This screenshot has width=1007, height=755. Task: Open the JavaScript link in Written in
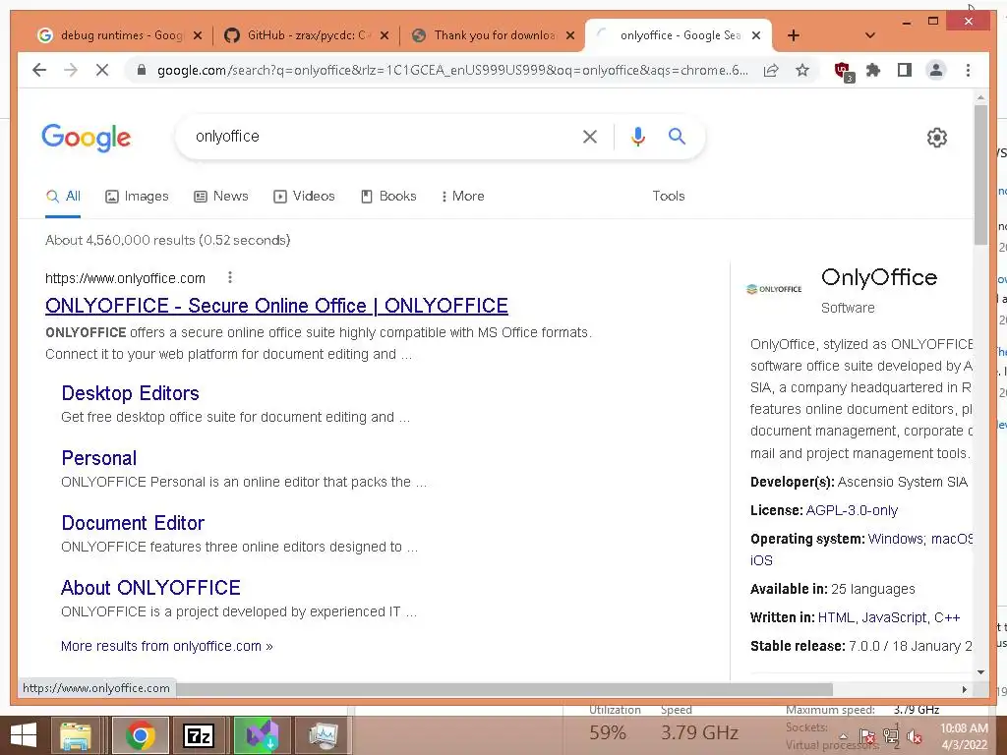[894, 617]
